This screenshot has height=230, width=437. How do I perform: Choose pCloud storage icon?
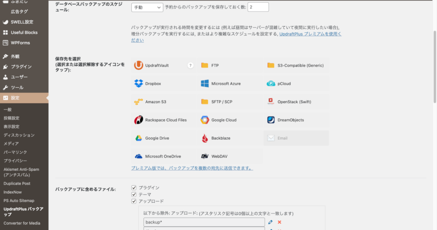(x=271, y=83)
